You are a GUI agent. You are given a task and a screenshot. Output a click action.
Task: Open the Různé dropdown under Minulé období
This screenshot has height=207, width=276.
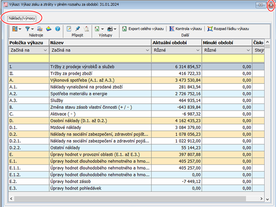[x=248, y=51]
